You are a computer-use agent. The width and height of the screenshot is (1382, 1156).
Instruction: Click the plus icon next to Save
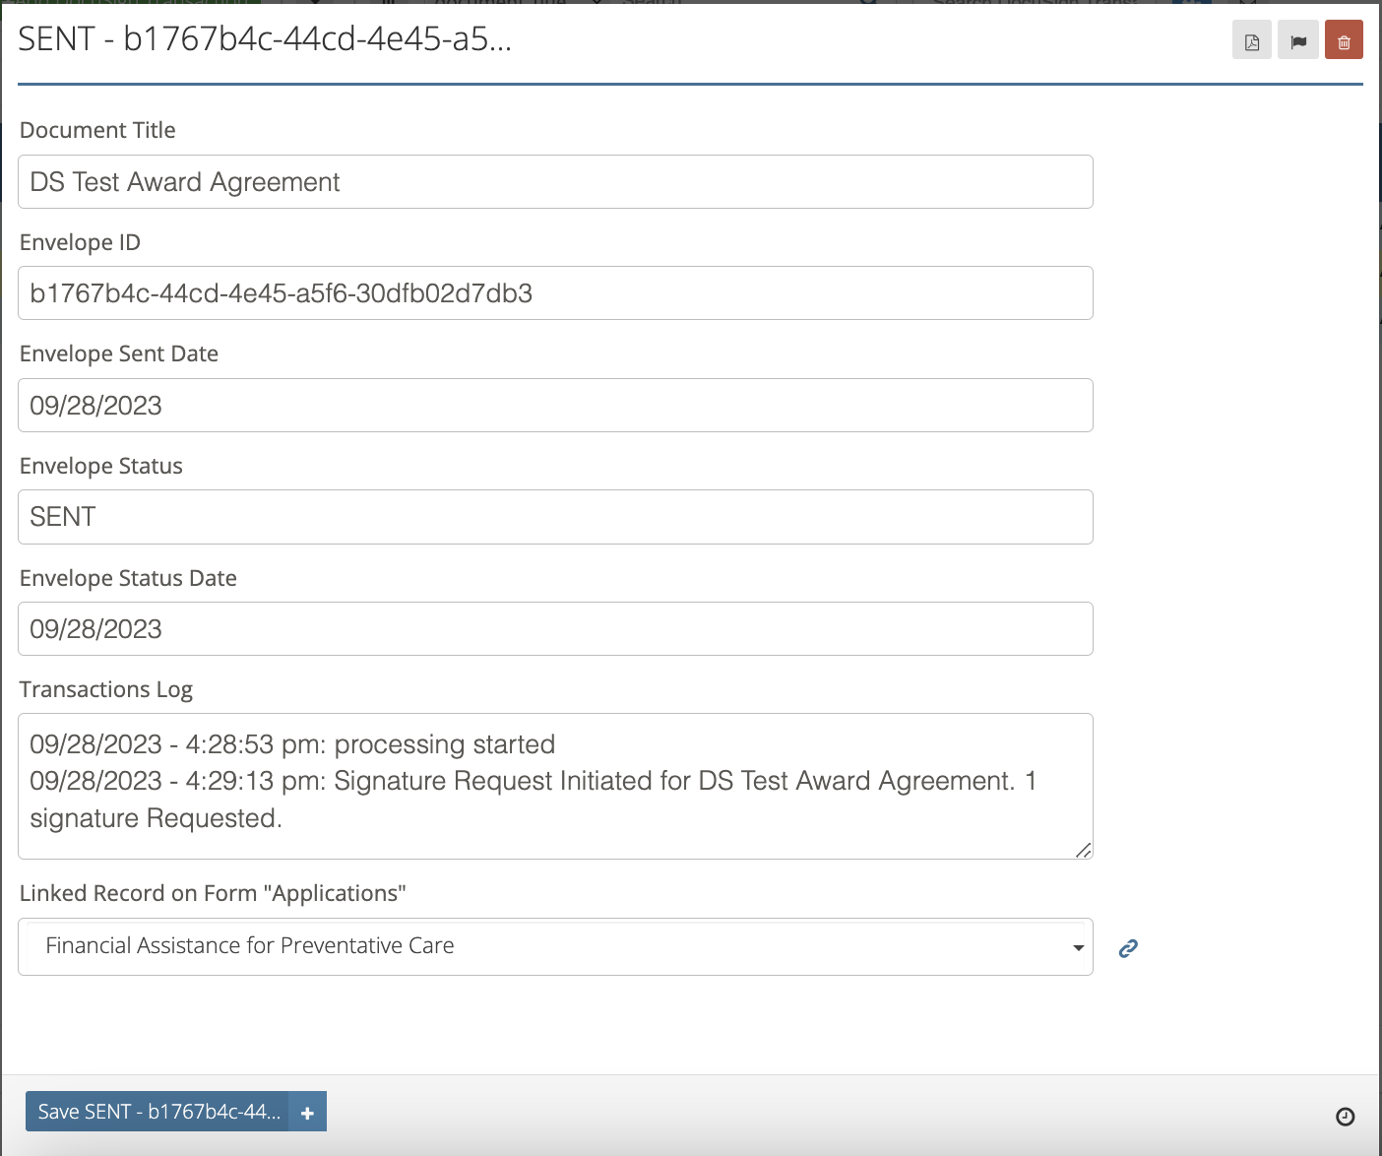click(x=307, y=1111)
